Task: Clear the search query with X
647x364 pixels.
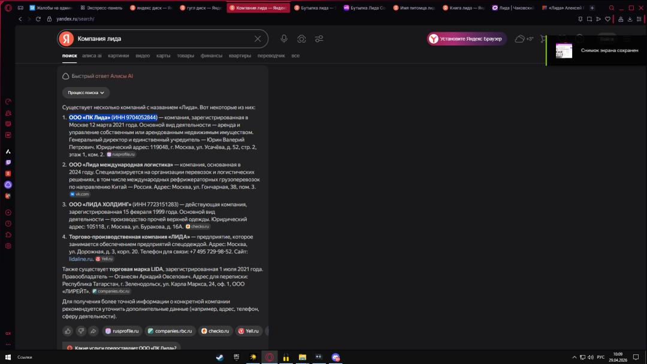Action: pyautogui.click(x=258, y=39)
